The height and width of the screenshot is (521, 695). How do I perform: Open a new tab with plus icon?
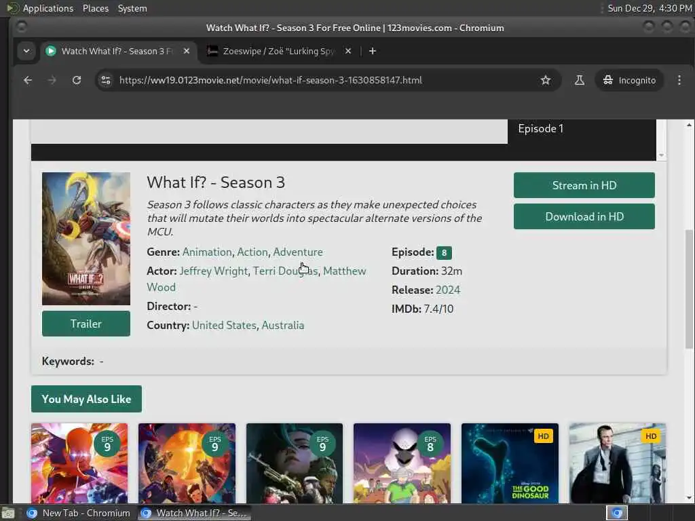pos(373,52)
